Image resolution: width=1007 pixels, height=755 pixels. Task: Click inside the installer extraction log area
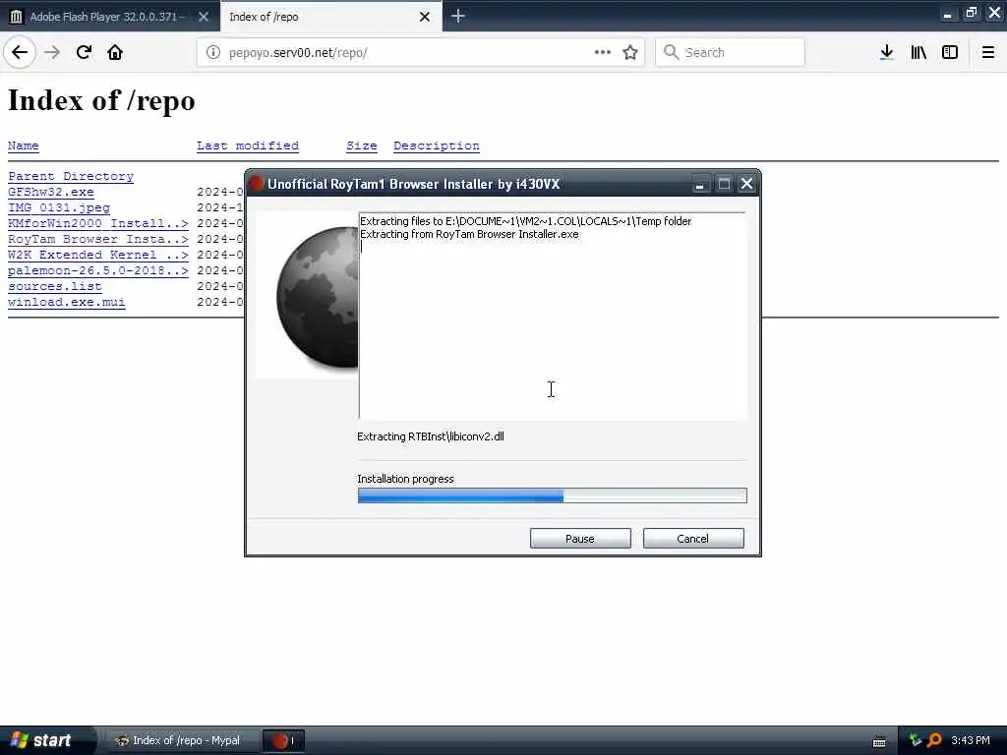pyautogui.click(x=553, y=316)
